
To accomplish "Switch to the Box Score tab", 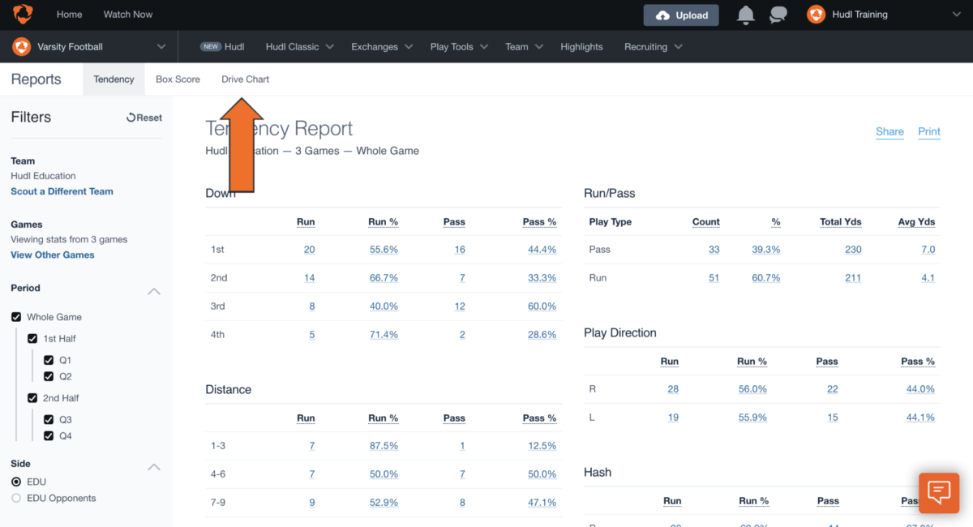I will click(178, 79).
